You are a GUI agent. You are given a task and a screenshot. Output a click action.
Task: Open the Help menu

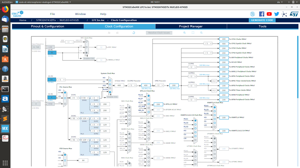103,14
